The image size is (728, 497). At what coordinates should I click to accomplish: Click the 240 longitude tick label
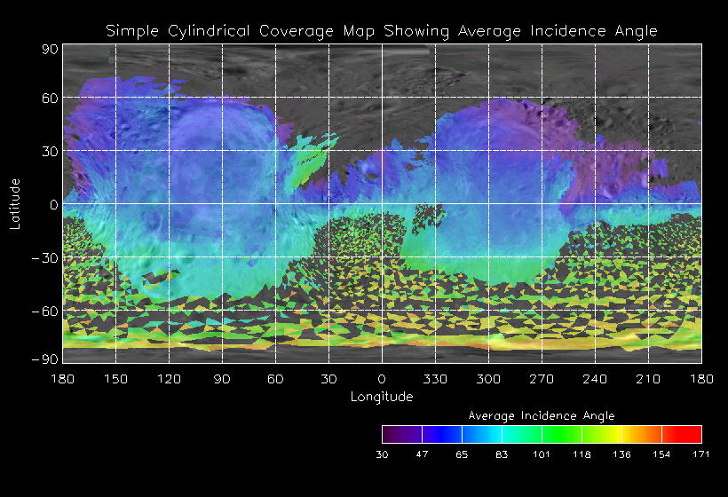point(595,379)
